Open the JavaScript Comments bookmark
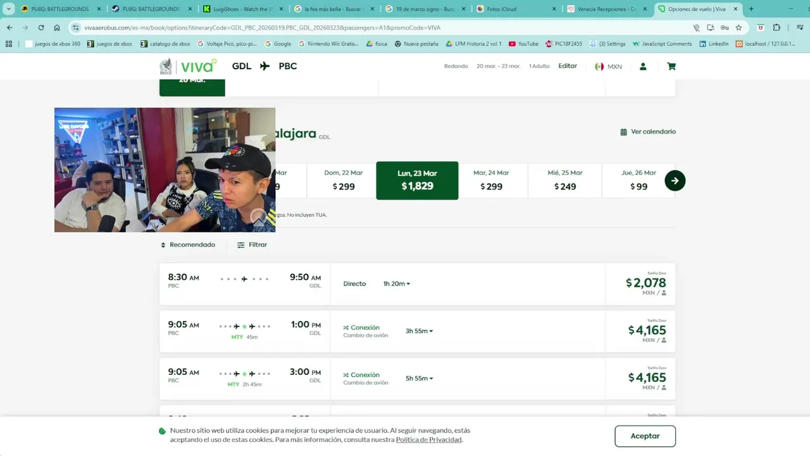This screenshot has width=810, height=456. coord(662,44)
